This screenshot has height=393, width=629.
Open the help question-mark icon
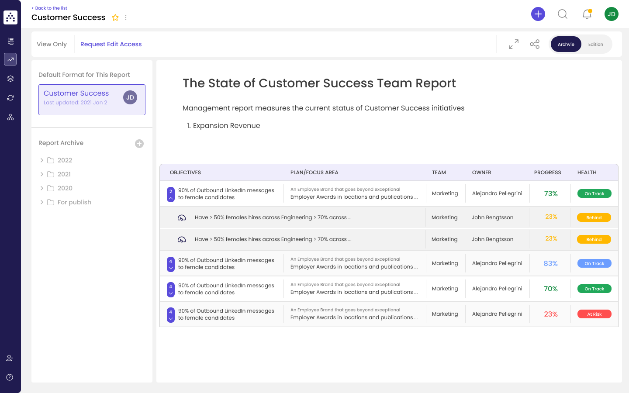pyautogui.click(x=9, y=377)
